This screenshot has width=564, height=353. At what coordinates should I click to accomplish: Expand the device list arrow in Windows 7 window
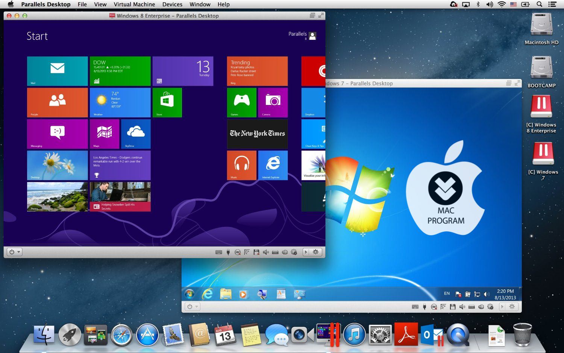pyautogui.click(x=502, y=307)
